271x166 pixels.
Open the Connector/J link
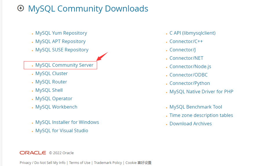coord(183,50)
